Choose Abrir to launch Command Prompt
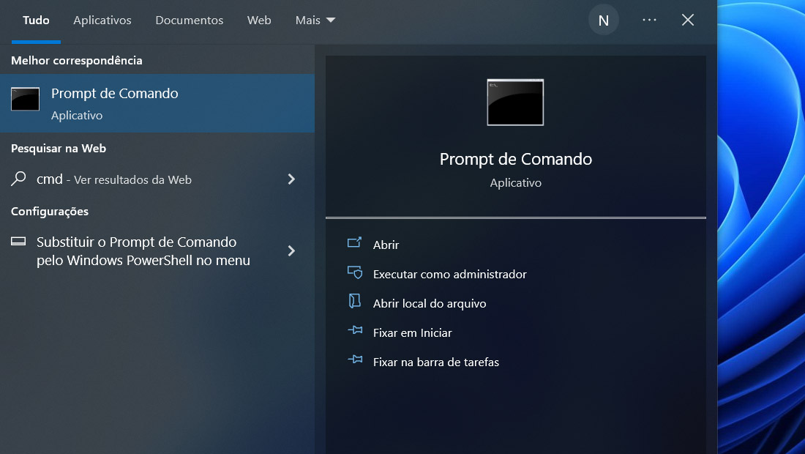The image size is (805, 454). (x=386, y=245)
